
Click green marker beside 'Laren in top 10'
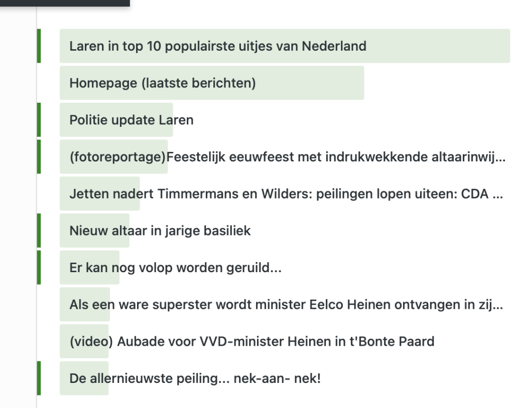[x=39, y=46]
